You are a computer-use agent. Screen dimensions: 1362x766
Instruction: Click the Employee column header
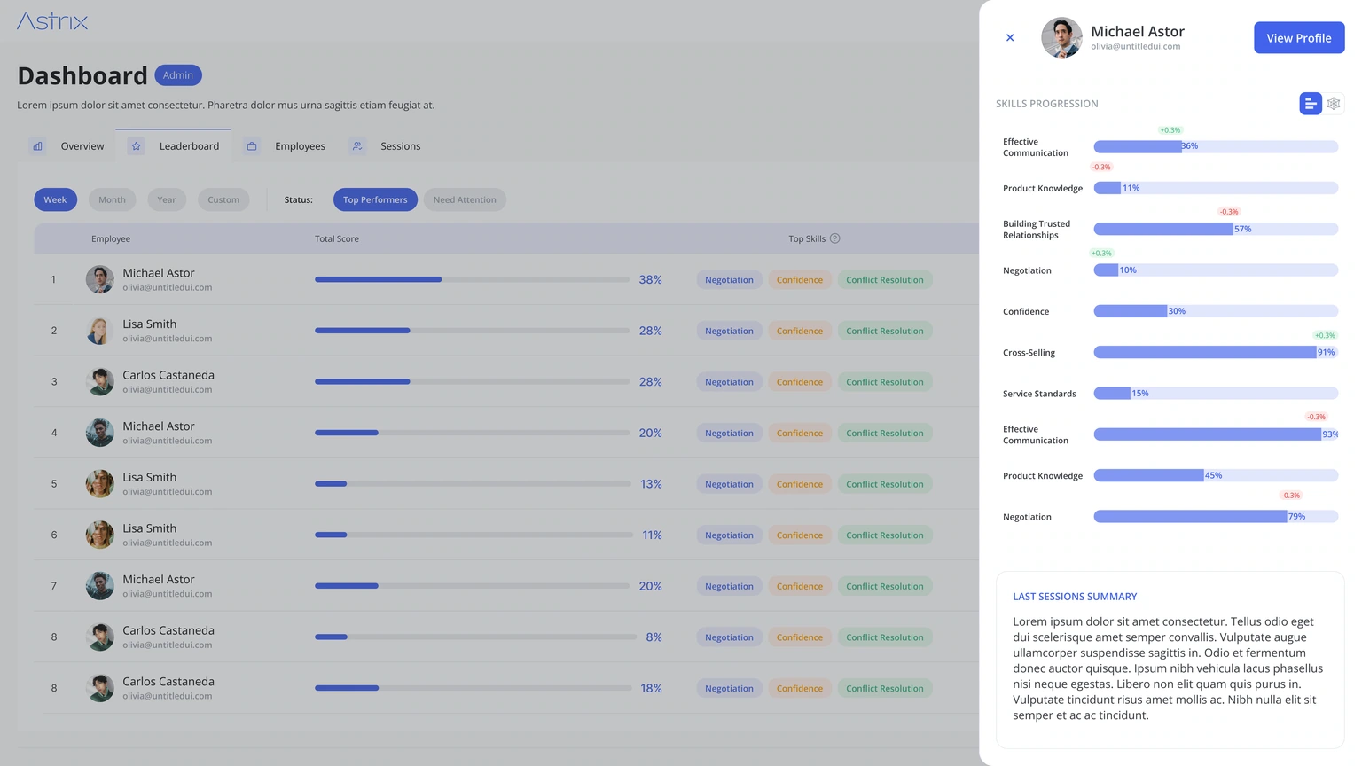(x=111, y=238)
